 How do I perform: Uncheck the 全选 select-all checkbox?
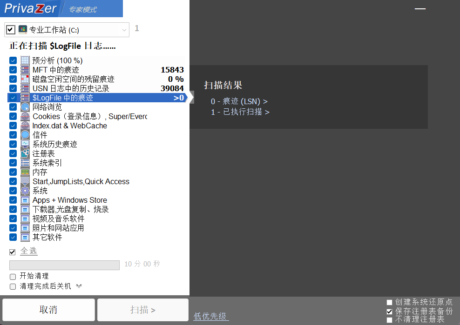12,252
